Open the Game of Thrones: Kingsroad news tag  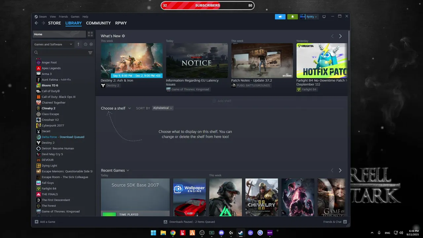[x=188, y=89]
